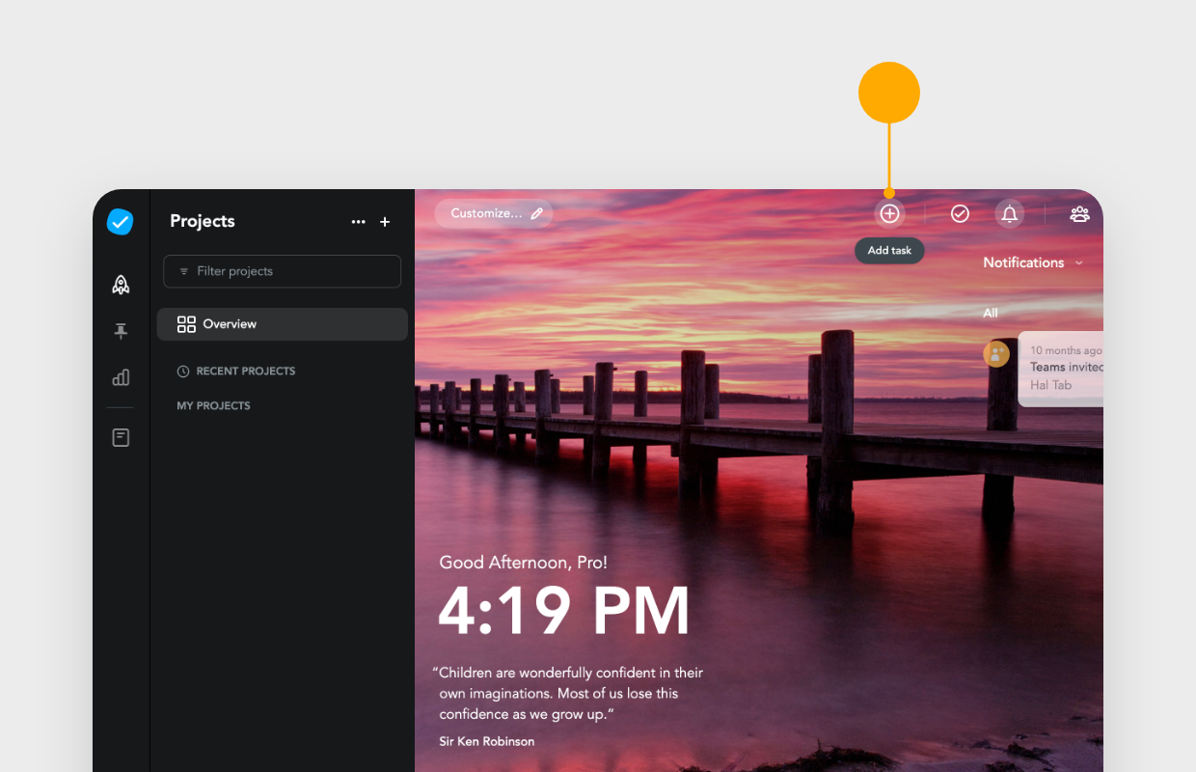Click the pin icon in the sidebar

120,331
